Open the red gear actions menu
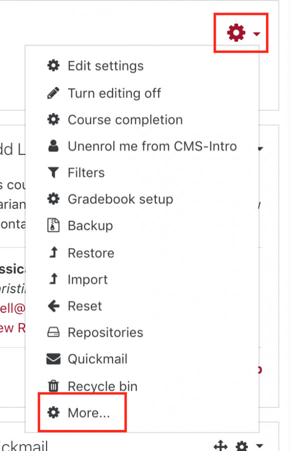The height and width of the screenshot is (451, 290). (x=243, y=33)
